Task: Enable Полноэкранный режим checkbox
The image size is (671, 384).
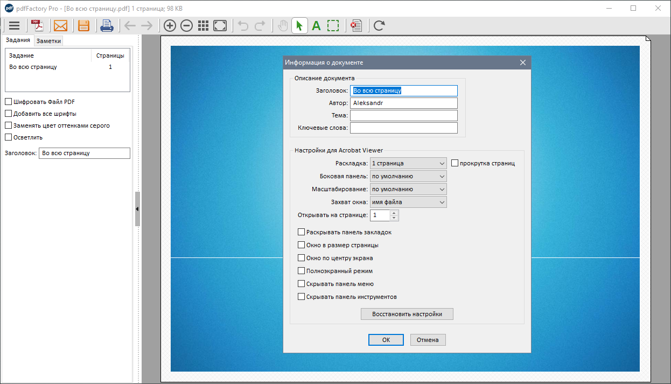Action: coord(301,271)
